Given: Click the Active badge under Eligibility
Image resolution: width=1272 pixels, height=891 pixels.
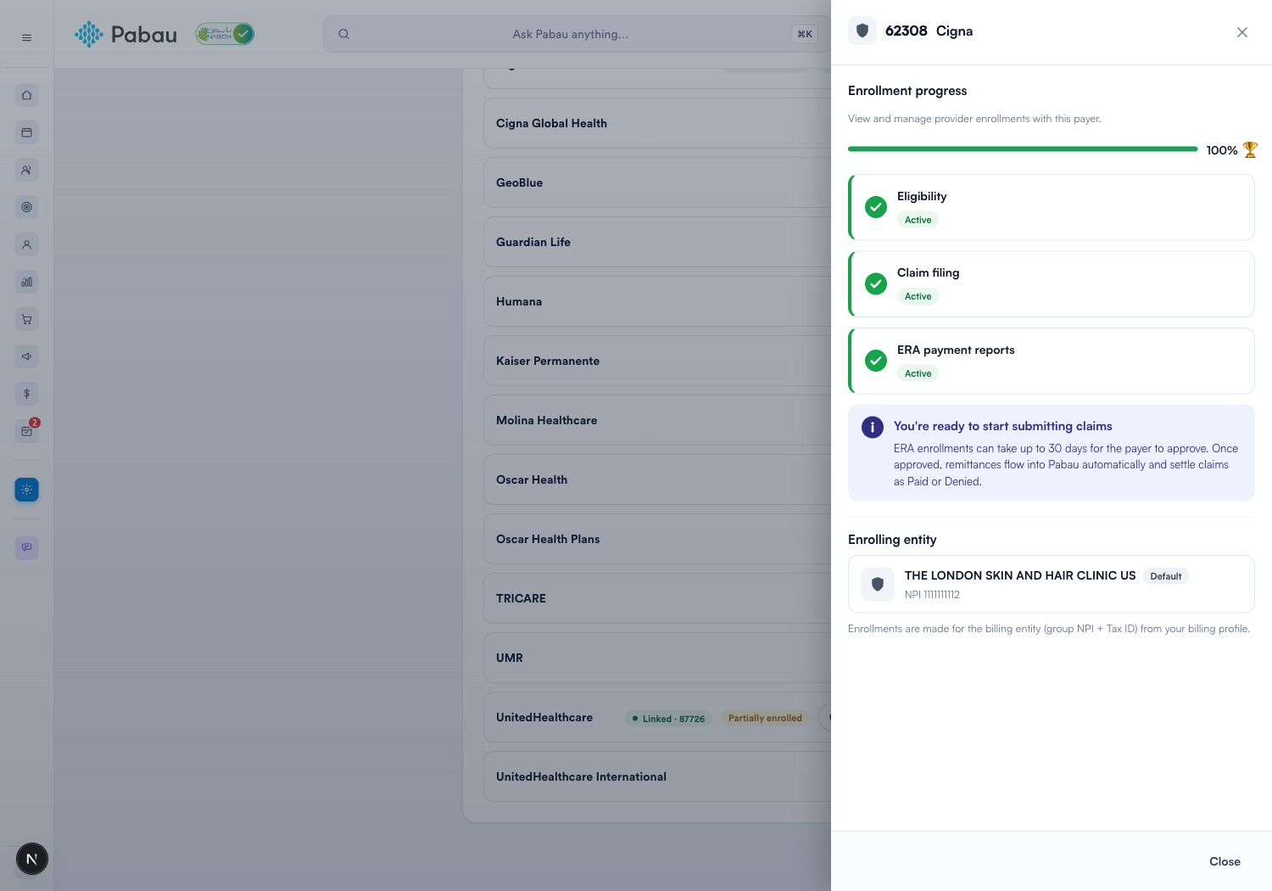Looking at the screenshot, I should pos(918,220).
